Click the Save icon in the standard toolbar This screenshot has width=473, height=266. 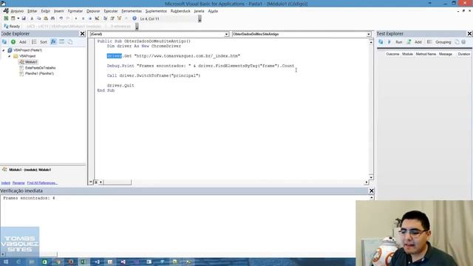[x=24, y=18]
